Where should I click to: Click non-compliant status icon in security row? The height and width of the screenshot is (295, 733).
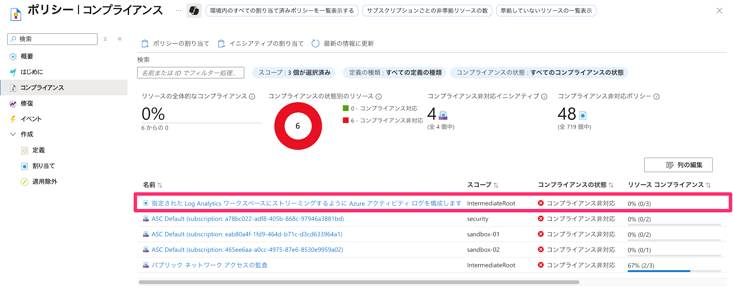[x=541, y=218]
